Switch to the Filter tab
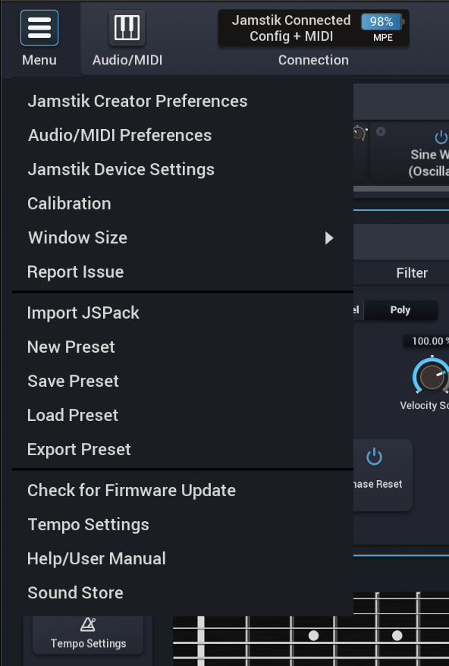 tap(412, 272)
